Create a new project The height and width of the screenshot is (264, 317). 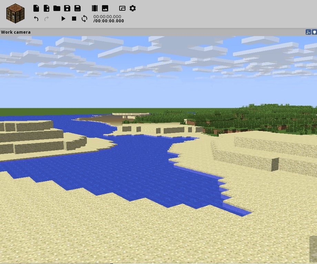pos(36,8)
